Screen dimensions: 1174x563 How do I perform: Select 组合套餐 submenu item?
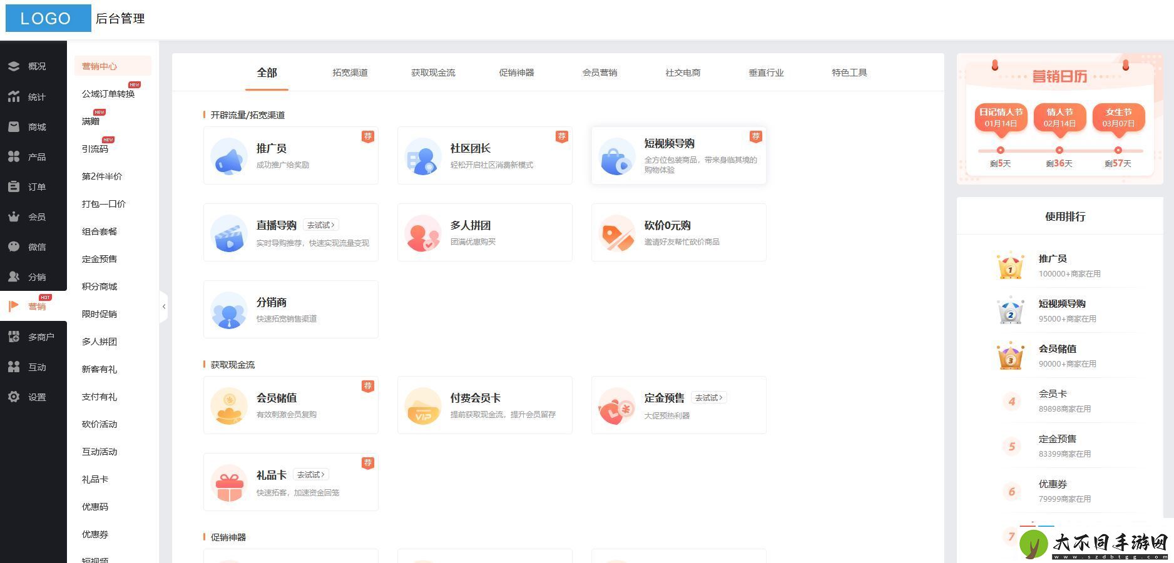point(100,231)
